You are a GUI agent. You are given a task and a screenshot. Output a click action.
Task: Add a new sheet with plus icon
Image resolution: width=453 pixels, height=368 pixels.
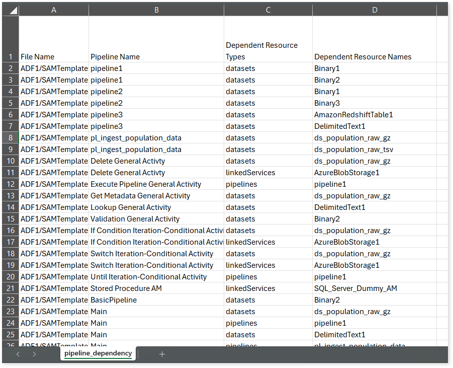point(162,354)
